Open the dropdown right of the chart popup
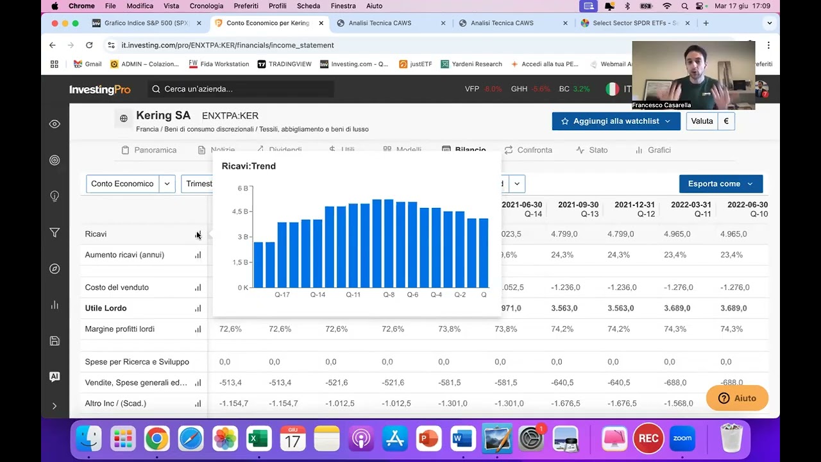Viewport: 821px width, 462px height. coord(516,184)
